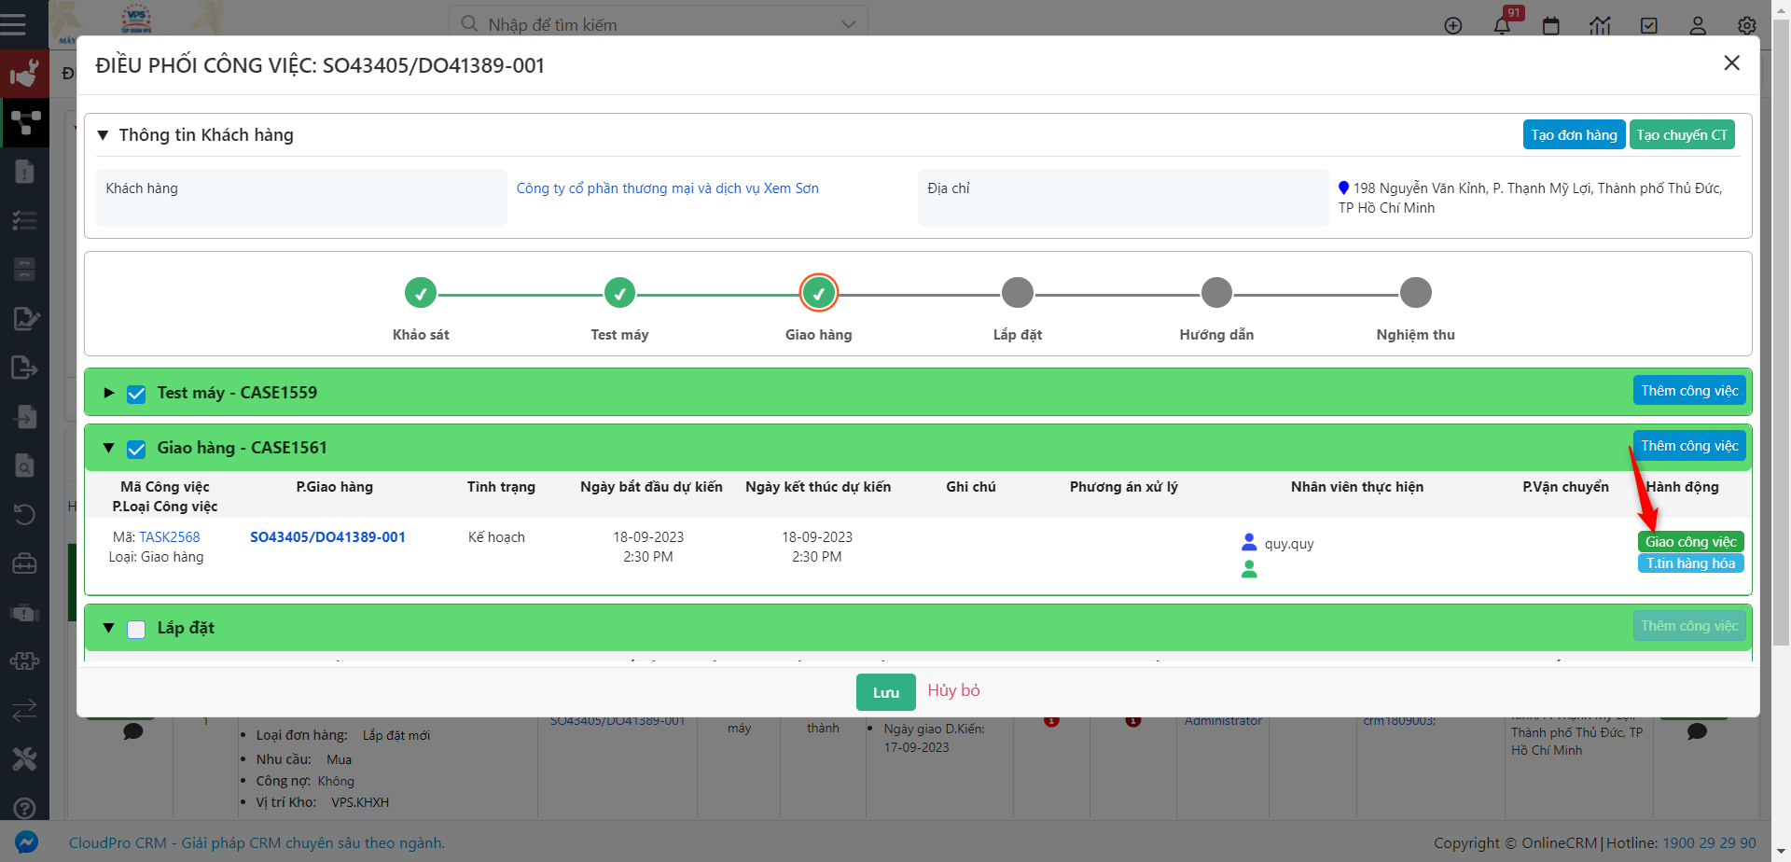Add work to Giao hàng section
Image resolution: width=1791 pixels, height=862 pixels.
point(1689,446)
